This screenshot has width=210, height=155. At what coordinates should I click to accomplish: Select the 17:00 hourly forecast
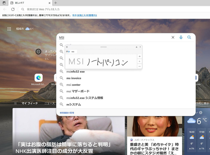click(x=202, y=140)
